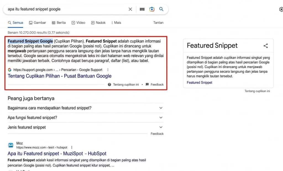Open the Mais more options menu
The height and width of the screenshot is (171, 283).
click(116, 23)
